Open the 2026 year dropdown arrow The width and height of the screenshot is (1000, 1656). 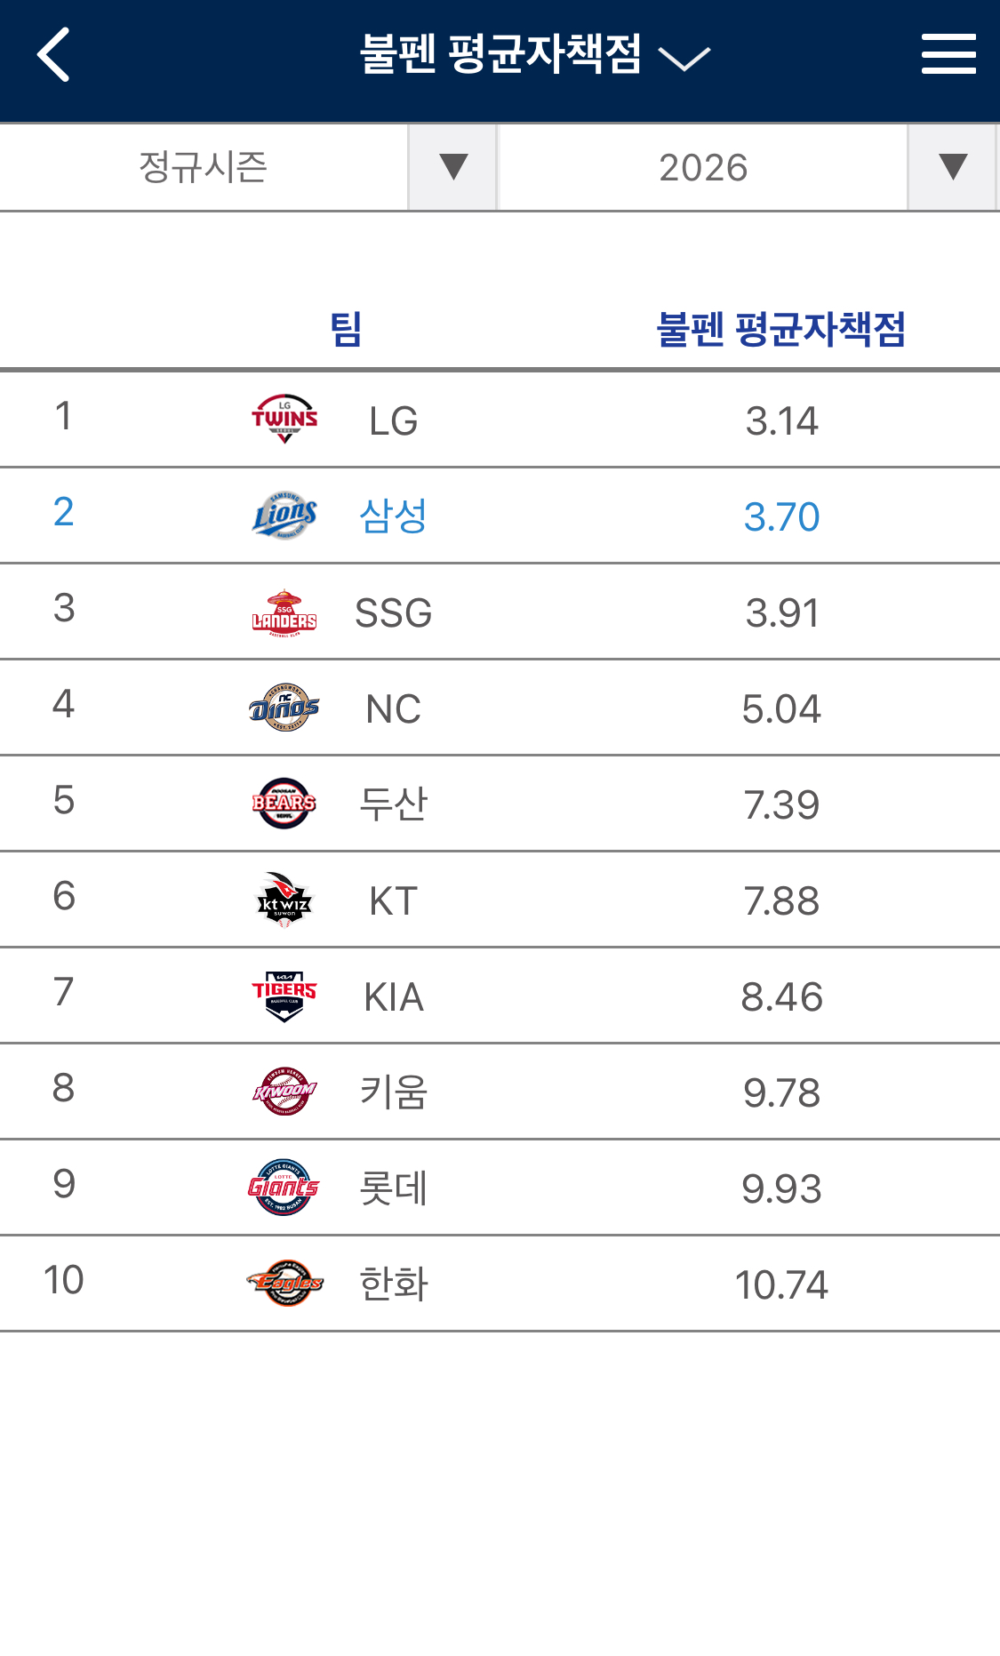[952, 167]
